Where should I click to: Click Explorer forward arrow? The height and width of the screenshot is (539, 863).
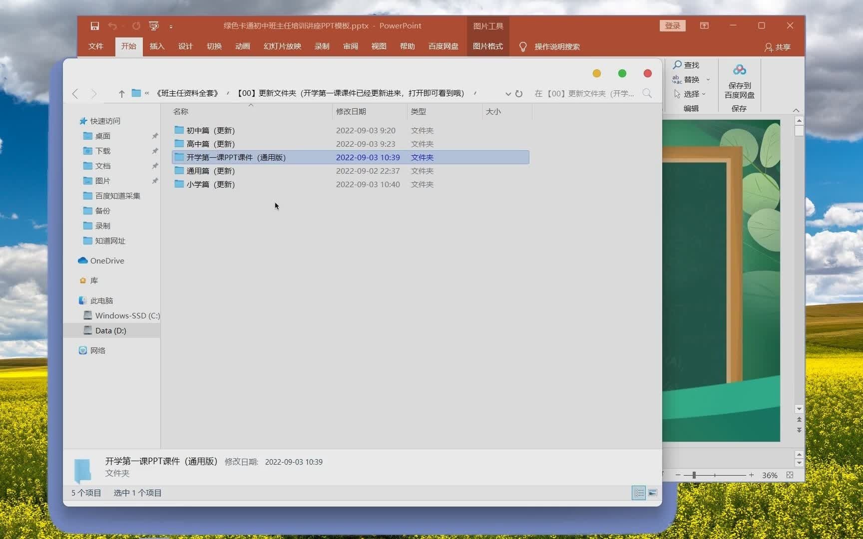coord(93,93)
